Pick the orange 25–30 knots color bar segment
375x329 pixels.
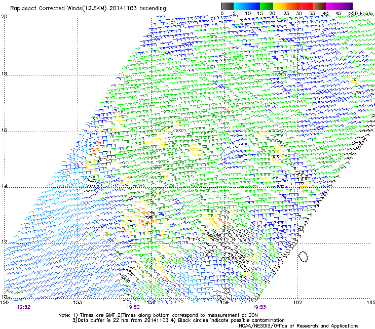[x=293, y=6]
